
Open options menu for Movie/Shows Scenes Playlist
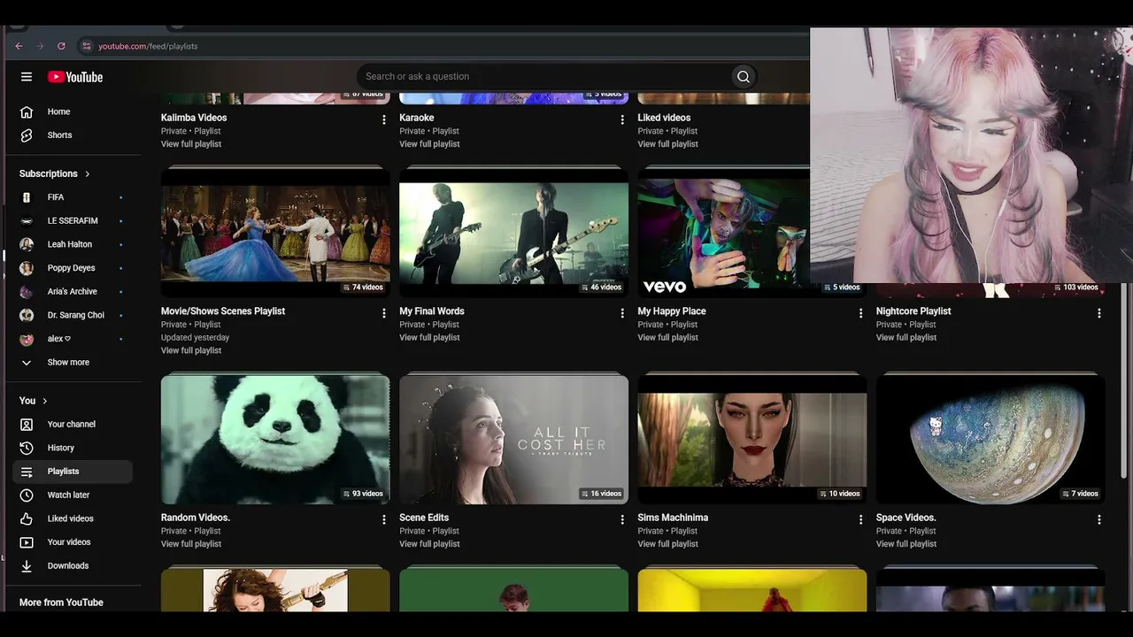pos(384,313)
